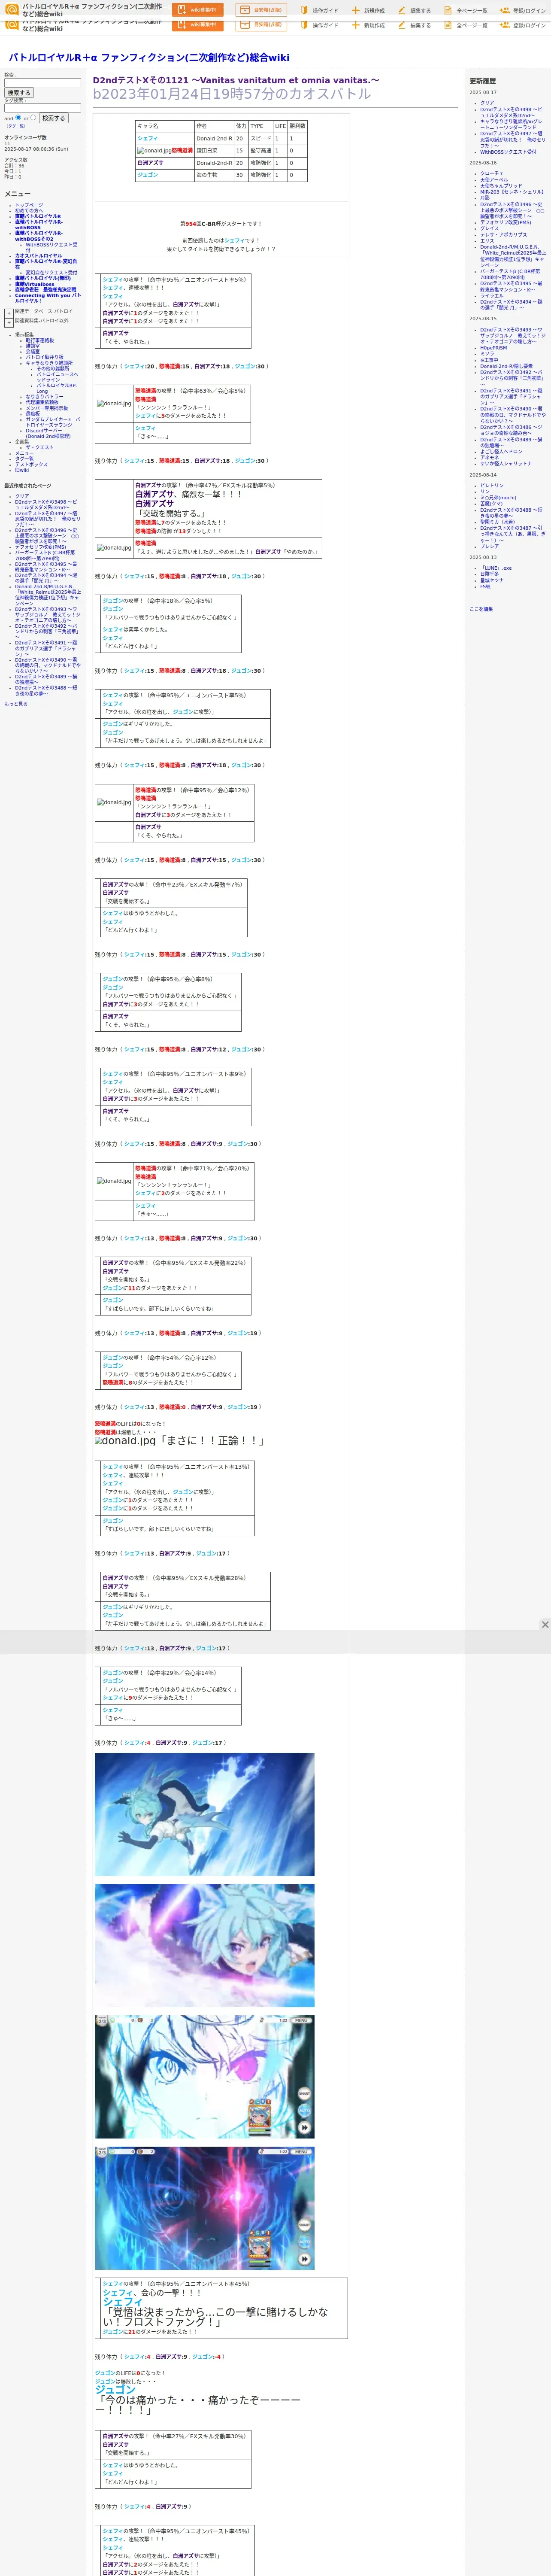Open 直轄Virtualboss menu link
The height and width of the screenshot is (2576, 551).
[x=35, y=284]
